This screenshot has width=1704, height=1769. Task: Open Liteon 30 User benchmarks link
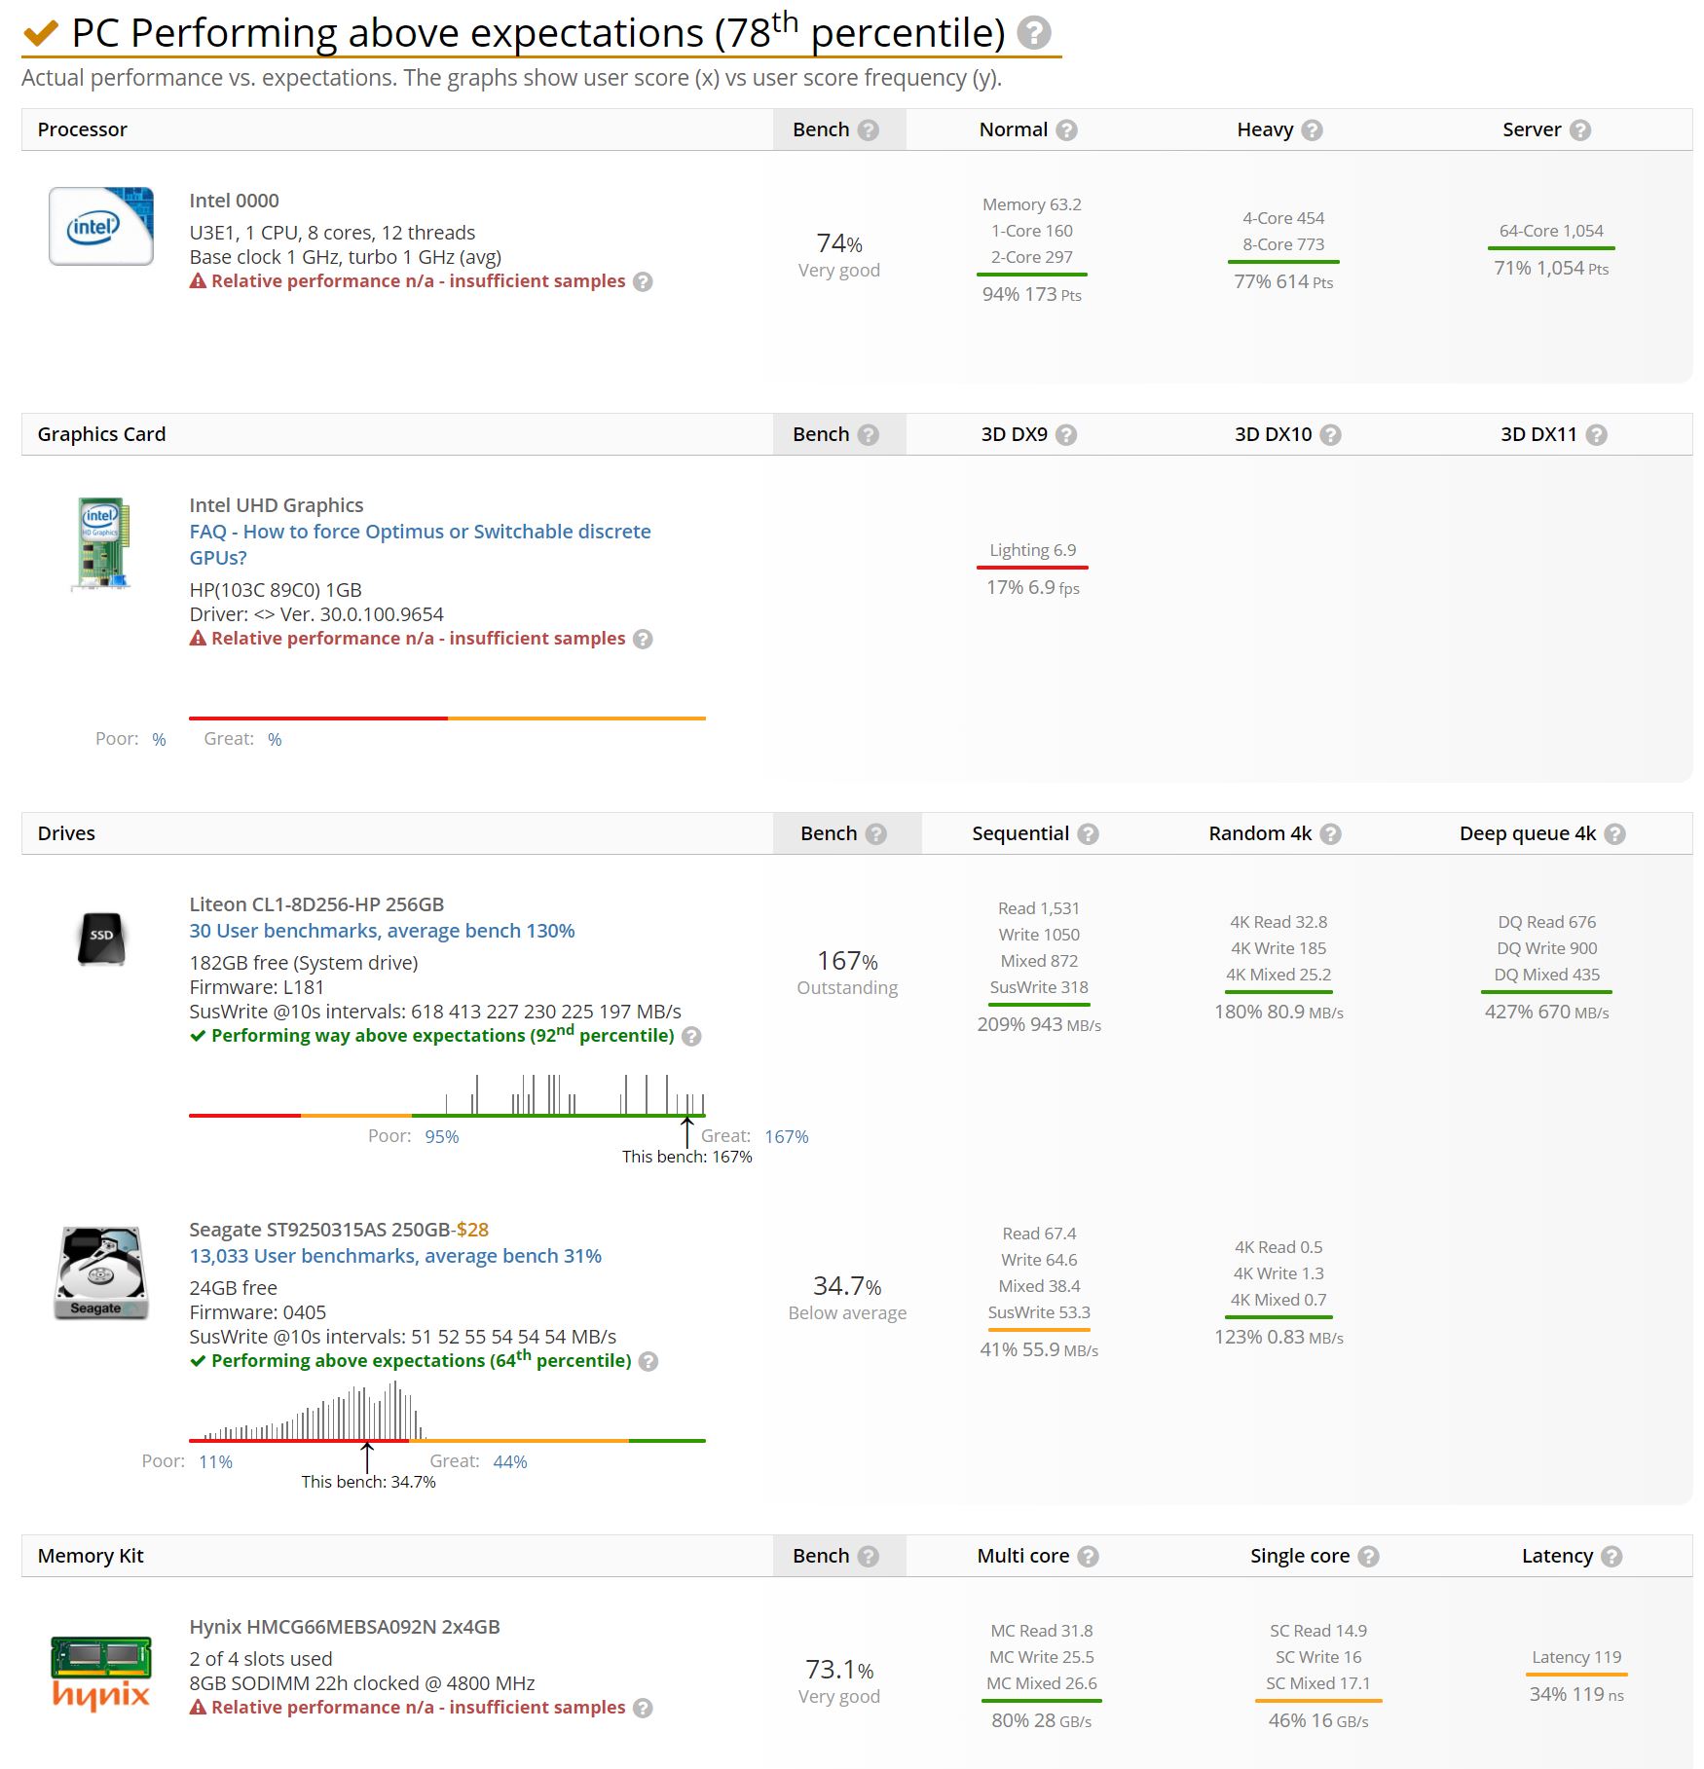pos(382,931)
